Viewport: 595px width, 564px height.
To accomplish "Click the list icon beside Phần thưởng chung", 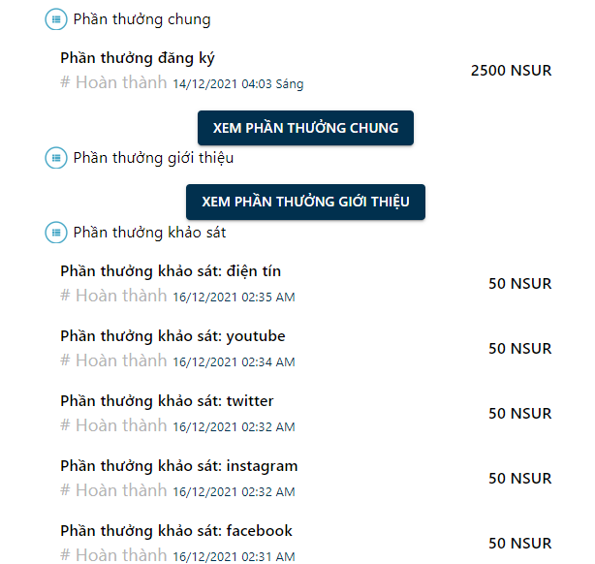I will click(56, 19).
